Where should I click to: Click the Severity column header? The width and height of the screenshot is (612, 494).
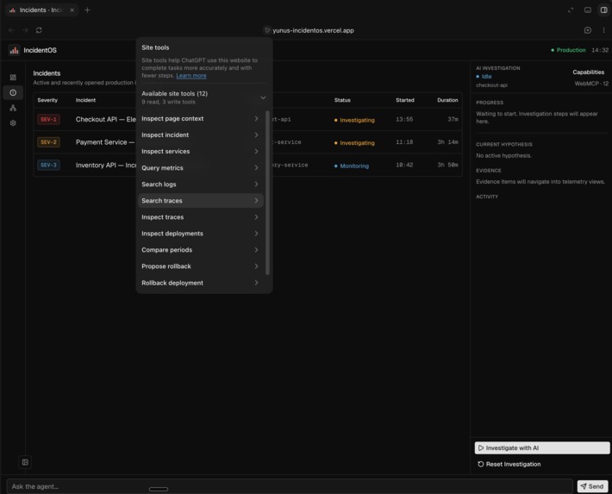coord(47,100)
